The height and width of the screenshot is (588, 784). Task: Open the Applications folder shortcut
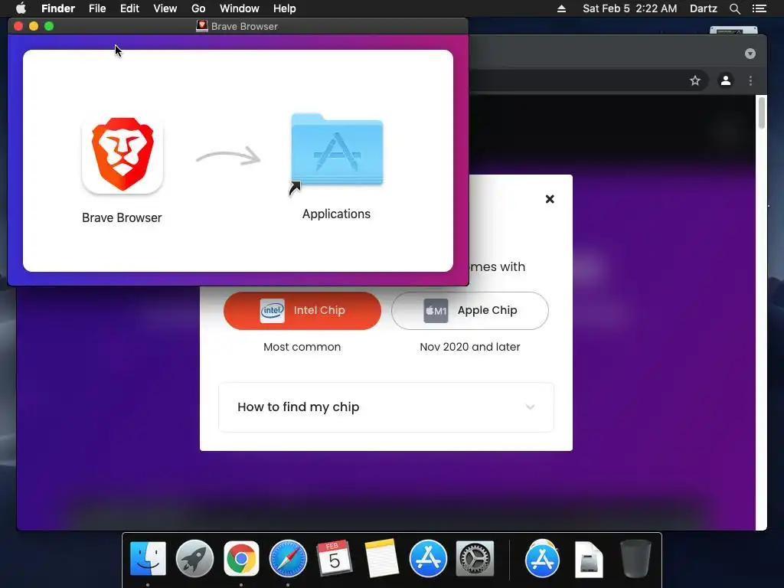pyautogui.click(x=337, y=152)
